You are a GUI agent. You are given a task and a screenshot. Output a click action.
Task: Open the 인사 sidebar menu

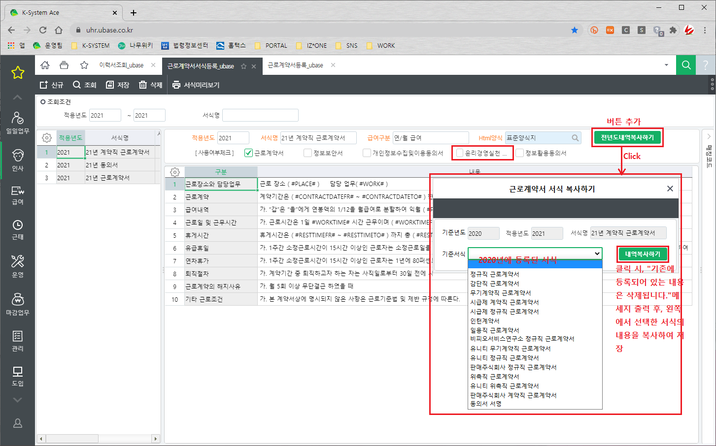click(x=18, y=160)
